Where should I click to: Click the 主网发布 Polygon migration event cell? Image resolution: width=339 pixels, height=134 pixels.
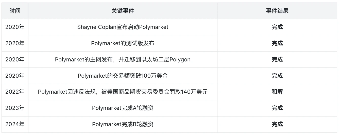pos(123,60)
